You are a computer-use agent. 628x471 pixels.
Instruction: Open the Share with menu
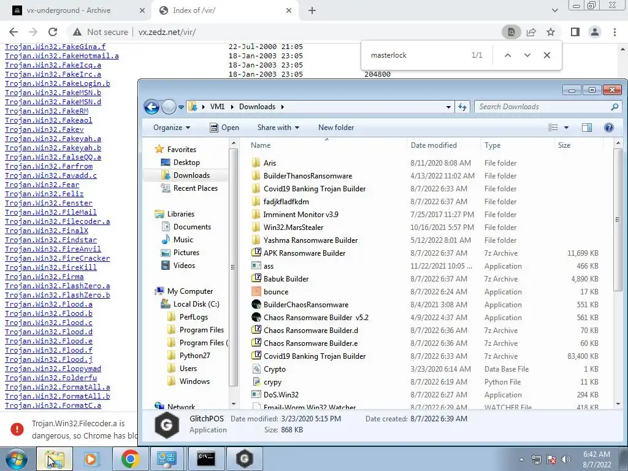tap(278, 128)
